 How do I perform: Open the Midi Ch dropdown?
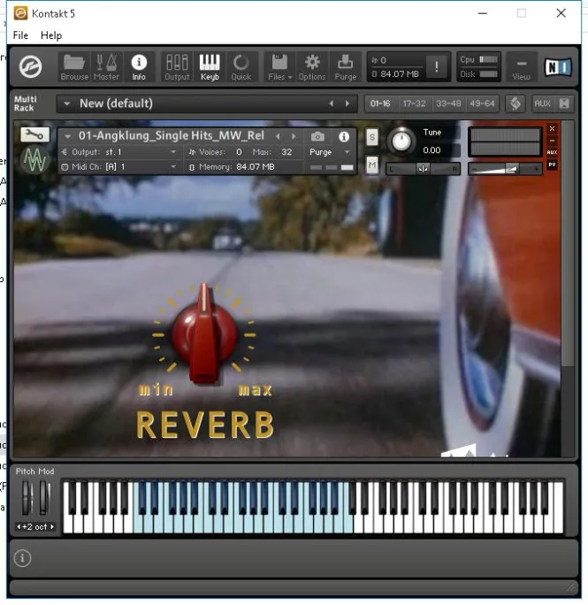point(118,166)
